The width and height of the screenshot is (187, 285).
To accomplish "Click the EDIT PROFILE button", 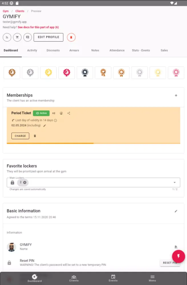I will [x=49, y=37].
